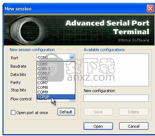Select COM9 in the port list
Image resolution: width=155 pixels, height=136 pixels.
56,92
